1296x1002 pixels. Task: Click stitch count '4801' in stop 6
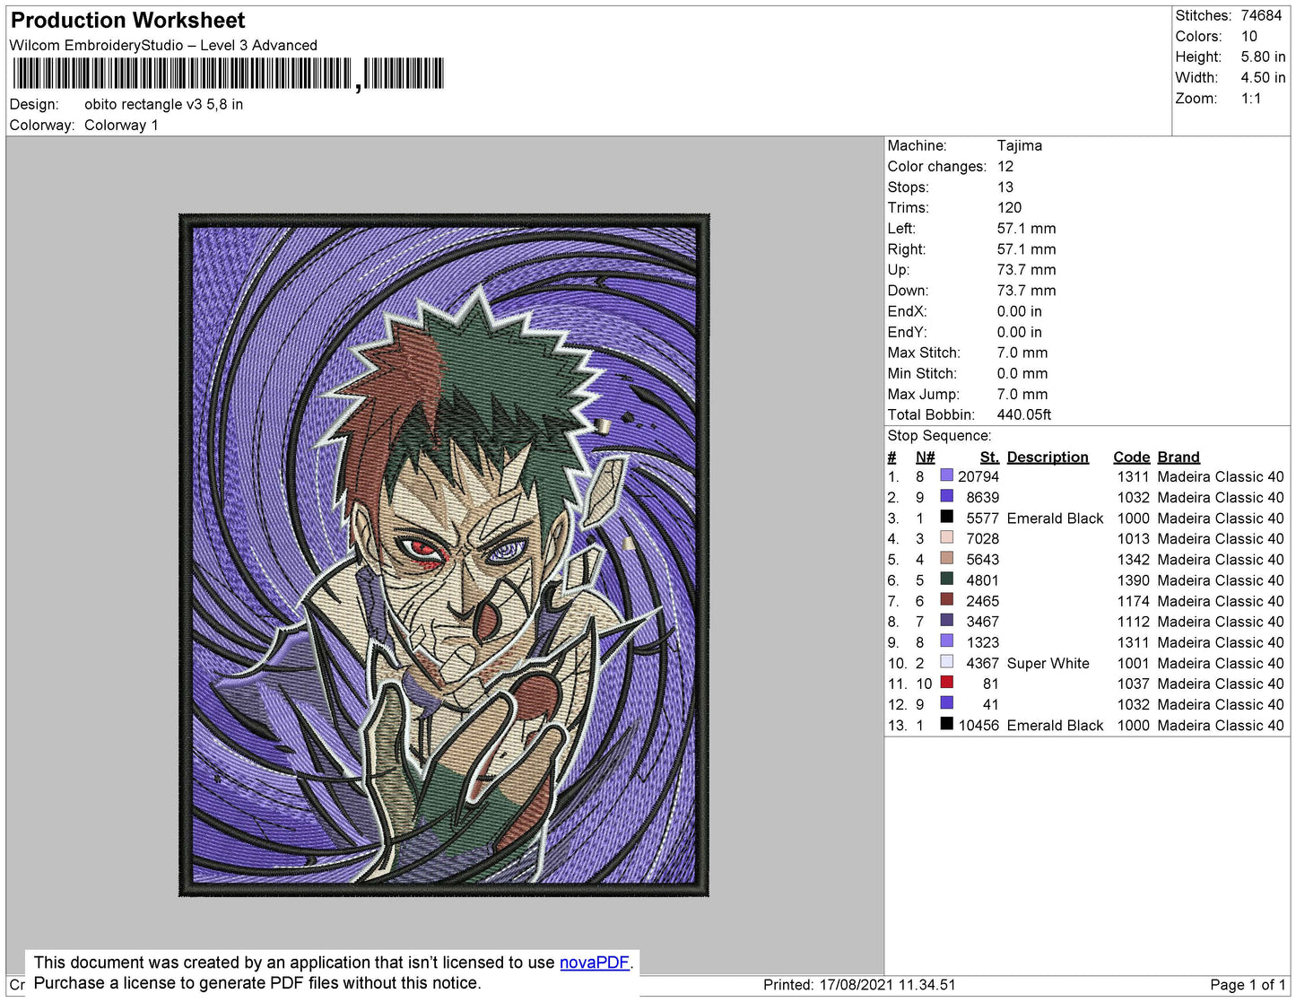point(983,579)
